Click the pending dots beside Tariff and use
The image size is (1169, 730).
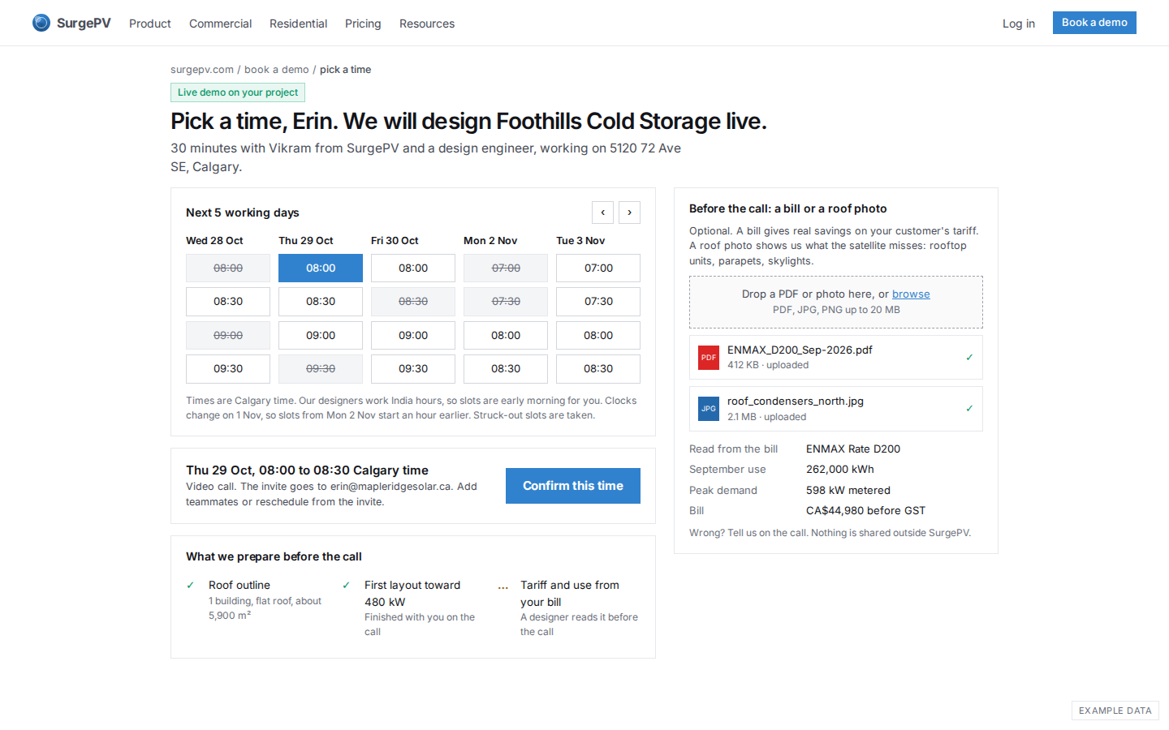click(x=503, y=586)
